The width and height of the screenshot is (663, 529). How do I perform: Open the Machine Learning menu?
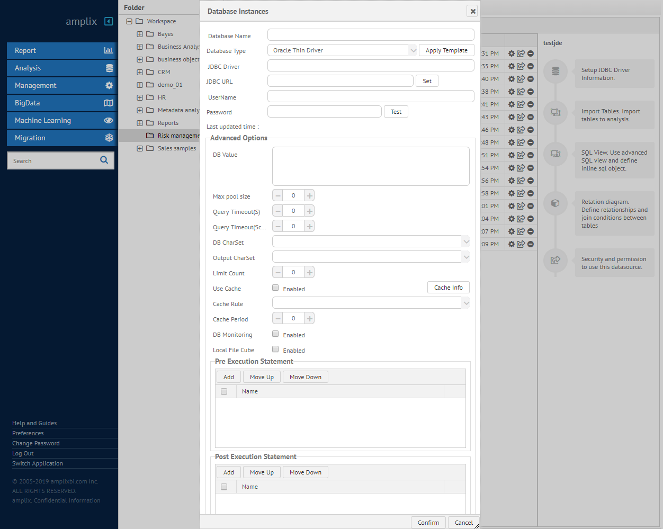(x=61, y=120)
